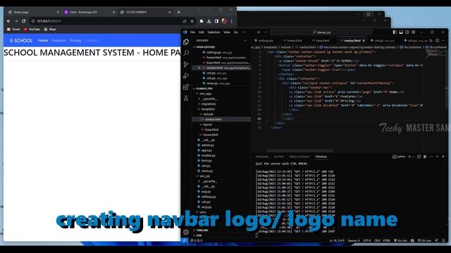This screenshot has width=451, height=253.
Task: Open YouTube bookmark in Chrome bookmarks bar
Action: (32, 30)
